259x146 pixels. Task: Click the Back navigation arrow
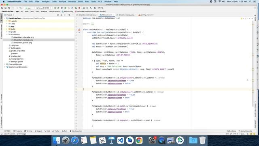(13, 8)
